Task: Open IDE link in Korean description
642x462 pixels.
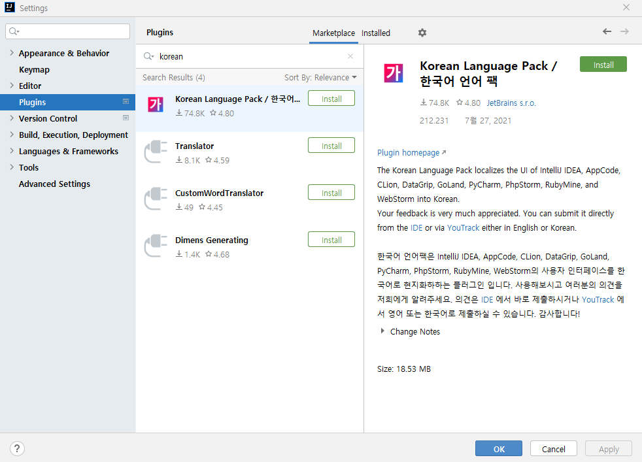Action: 487,299
